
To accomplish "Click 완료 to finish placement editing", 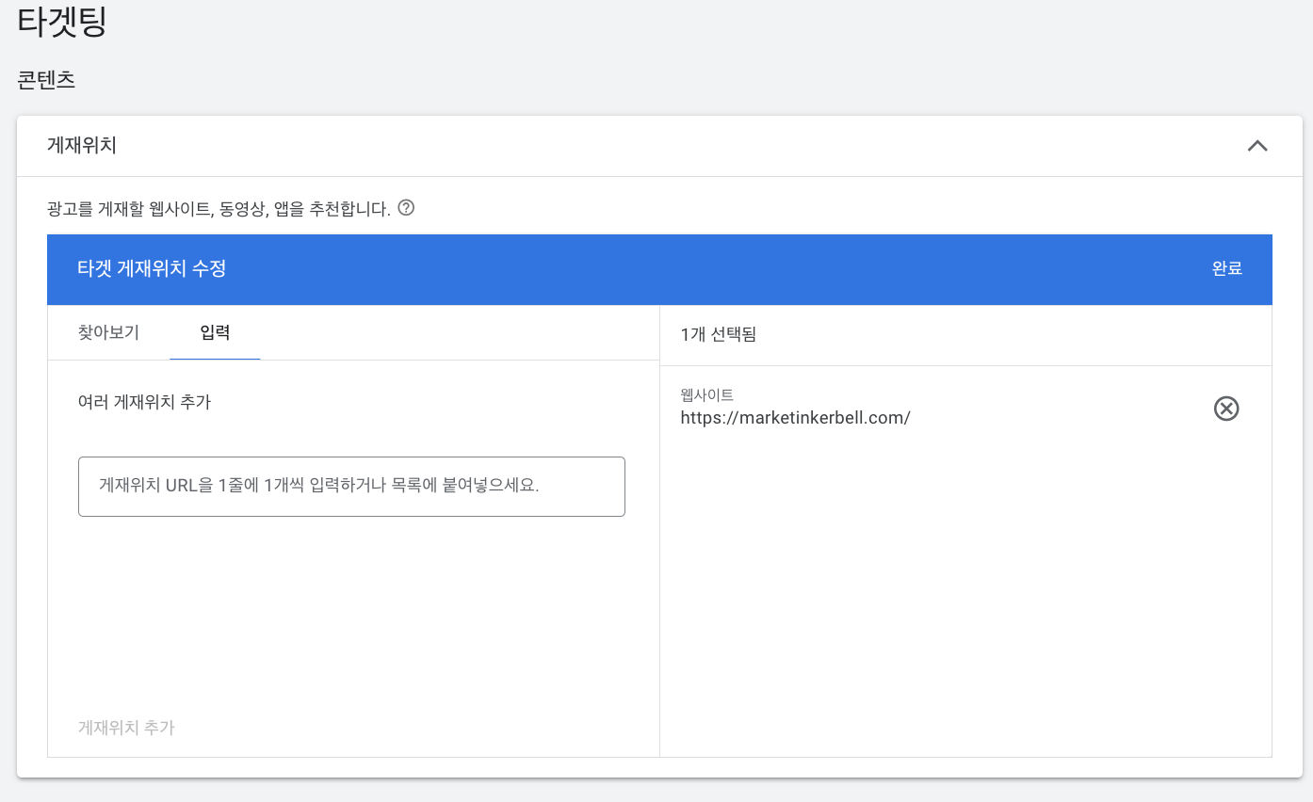I will (1226, 269).
